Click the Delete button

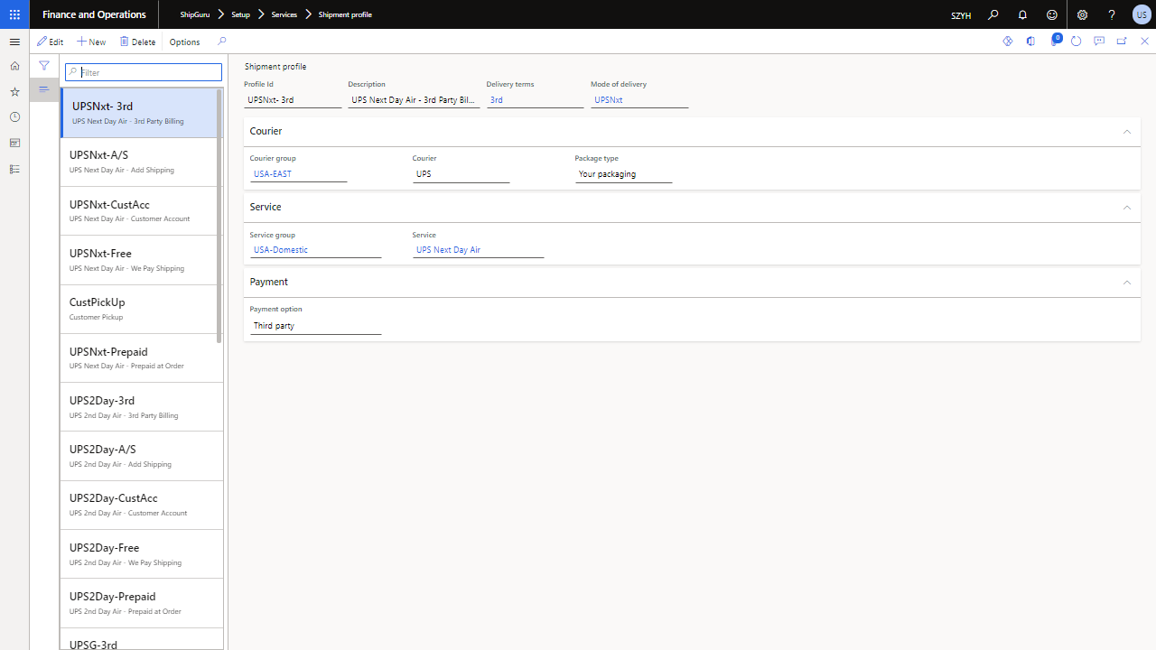click(137, 42)
